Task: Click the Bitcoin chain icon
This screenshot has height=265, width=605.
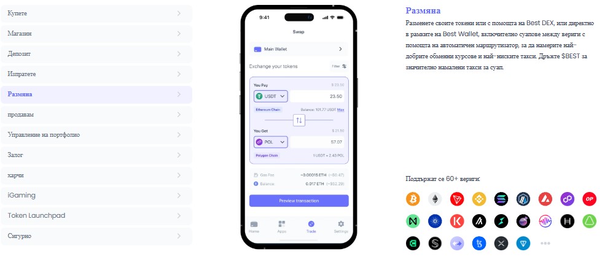Action: 413,199
